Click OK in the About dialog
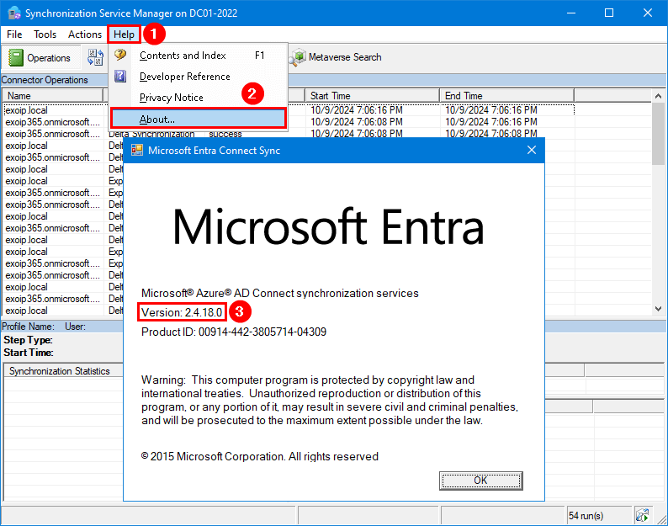668x526 pixels. click(x=481, y=481)
